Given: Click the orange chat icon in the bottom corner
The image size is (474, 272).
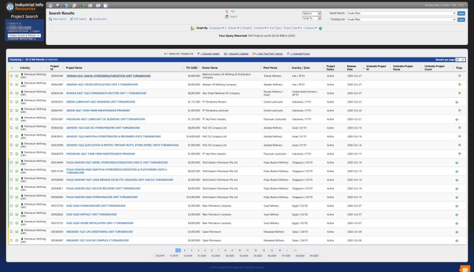Looking at the screenshot, I should 465,269.
